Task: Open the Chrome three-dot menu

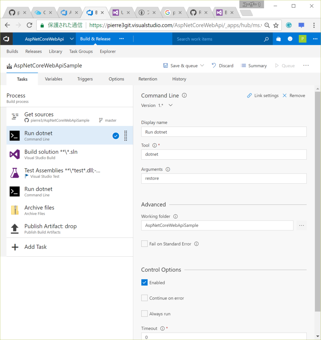Action: (x=314, y=25)
